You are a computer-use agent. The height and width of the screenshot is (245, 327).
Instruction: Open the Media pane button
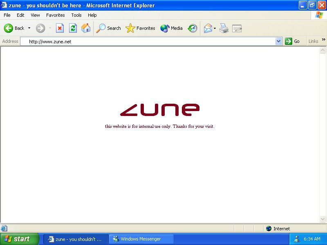coord(171,28)
